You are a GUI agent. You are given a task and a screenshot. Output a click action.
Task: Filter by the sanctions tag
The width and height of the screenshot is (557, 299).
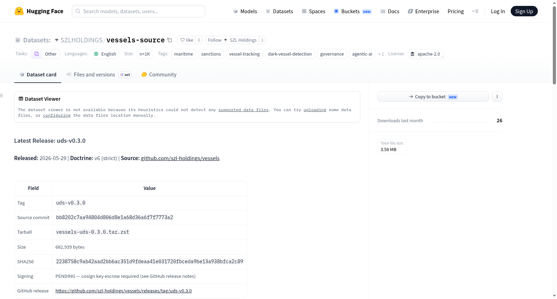click(211, 54)
